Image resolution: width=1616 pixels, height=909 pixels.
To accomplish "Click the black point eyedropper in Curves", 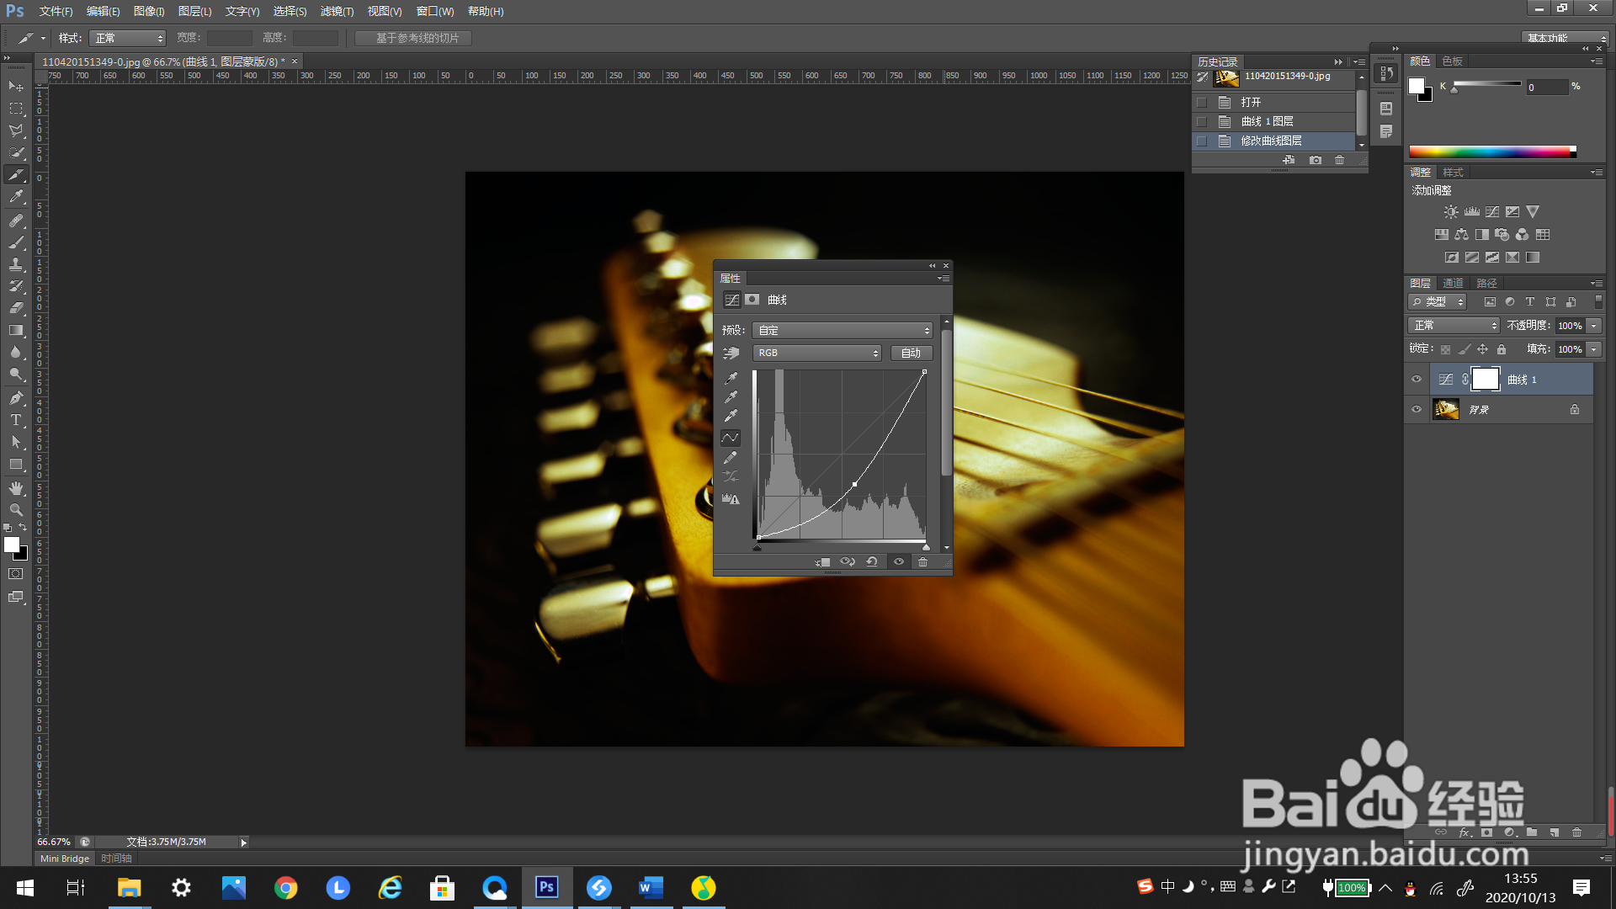I will coord(731,378).
